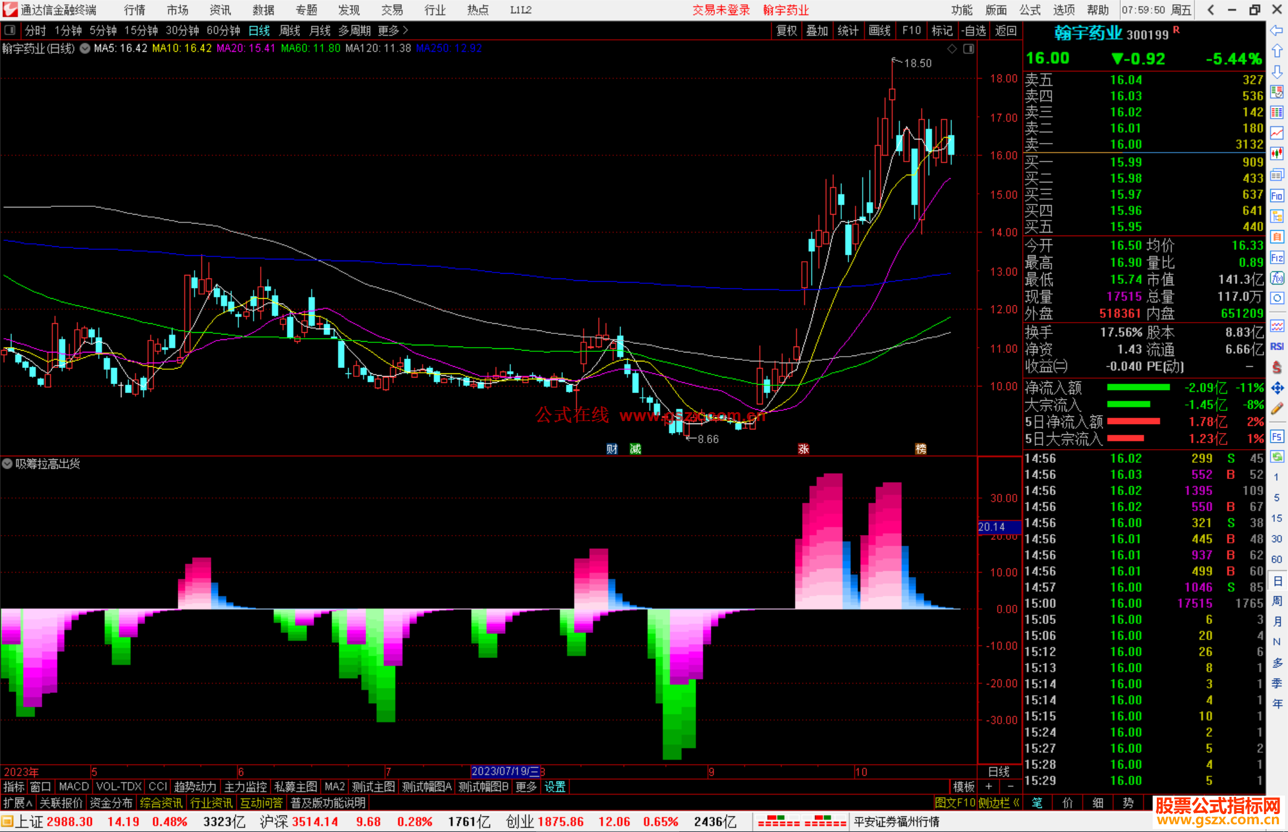Viewport: 1288px width, 832px height.
Task: Click the 财 event marker on chart timeline
Action: click(612, 449)
